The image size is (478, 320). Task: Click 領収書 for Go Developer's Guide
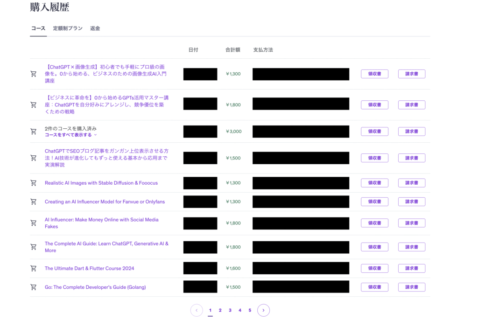(x=375, y=287)
